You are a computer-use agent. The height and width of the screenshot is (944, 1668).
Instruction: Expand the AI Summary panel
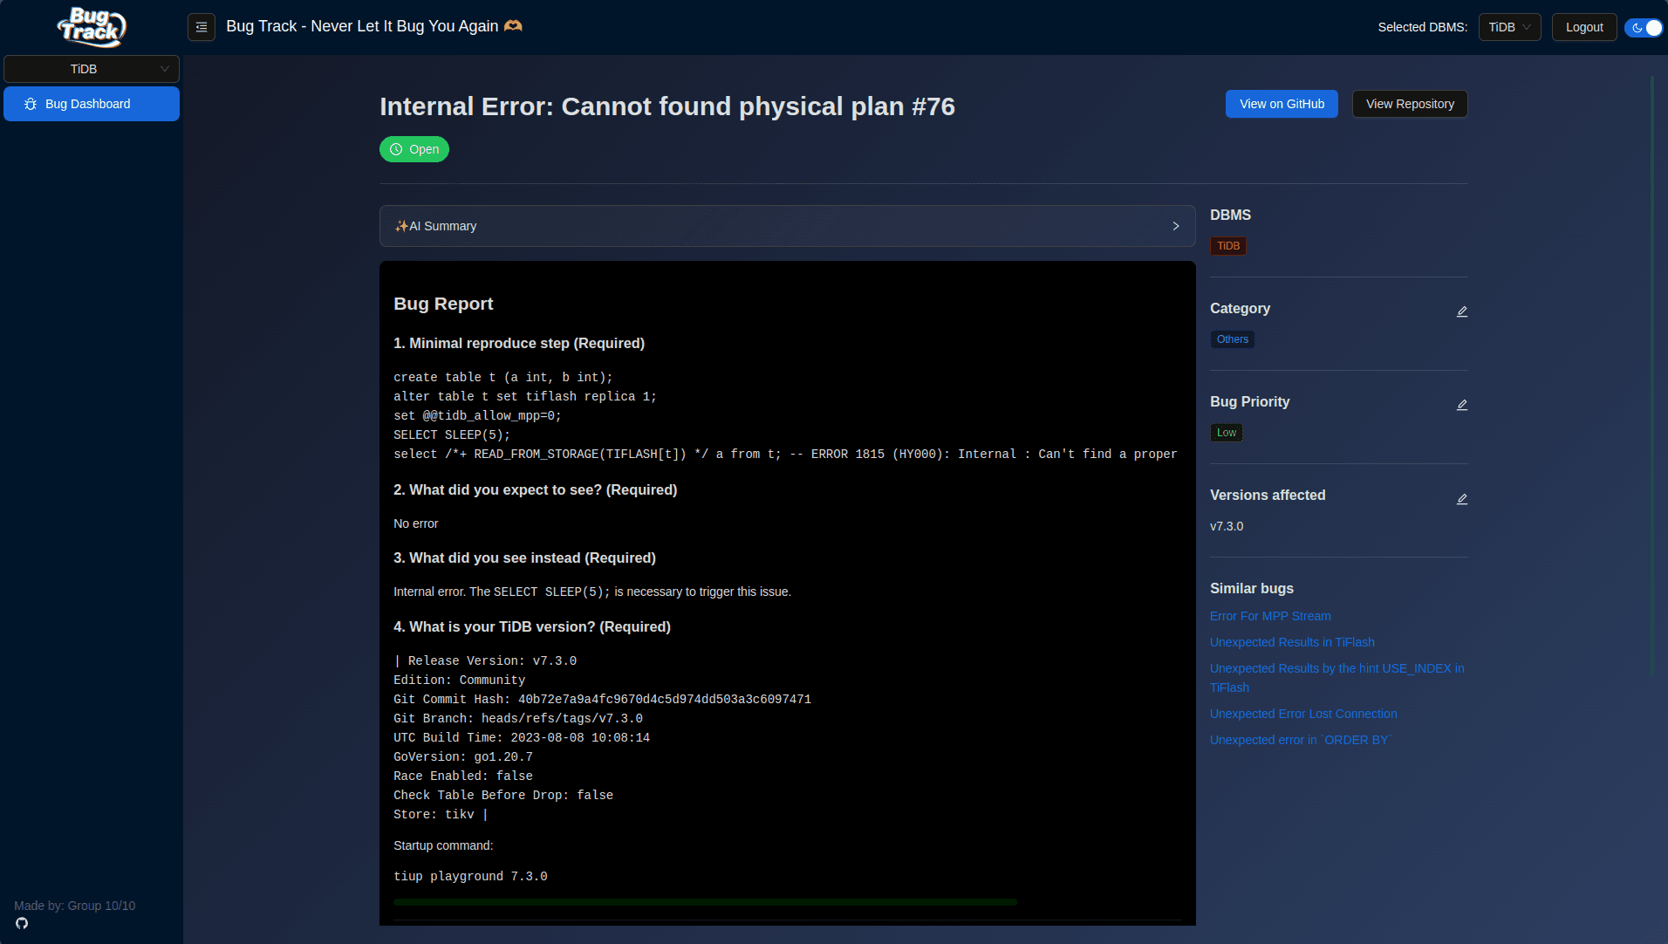pyautogui.click(x=787, y=226)
